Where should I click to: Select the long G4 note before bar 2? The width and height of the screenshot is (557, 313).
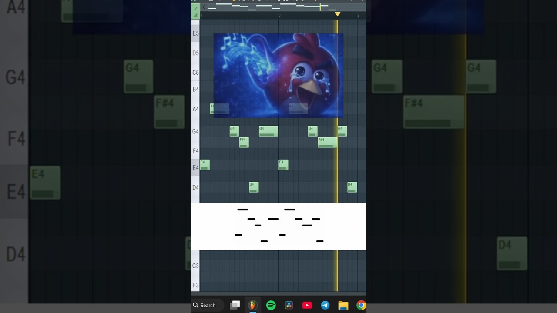[268, 131]
